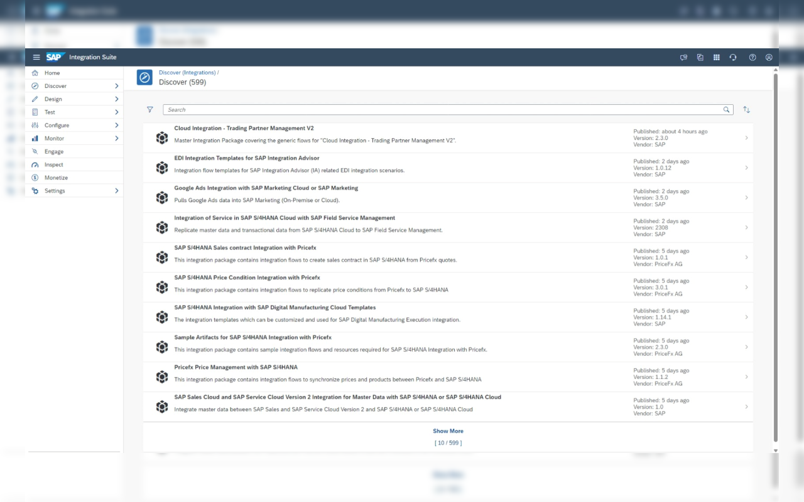Open the feedback chat bubbles icon
The height and width of the screenshot is (502, 804).
tap(684, 57)
